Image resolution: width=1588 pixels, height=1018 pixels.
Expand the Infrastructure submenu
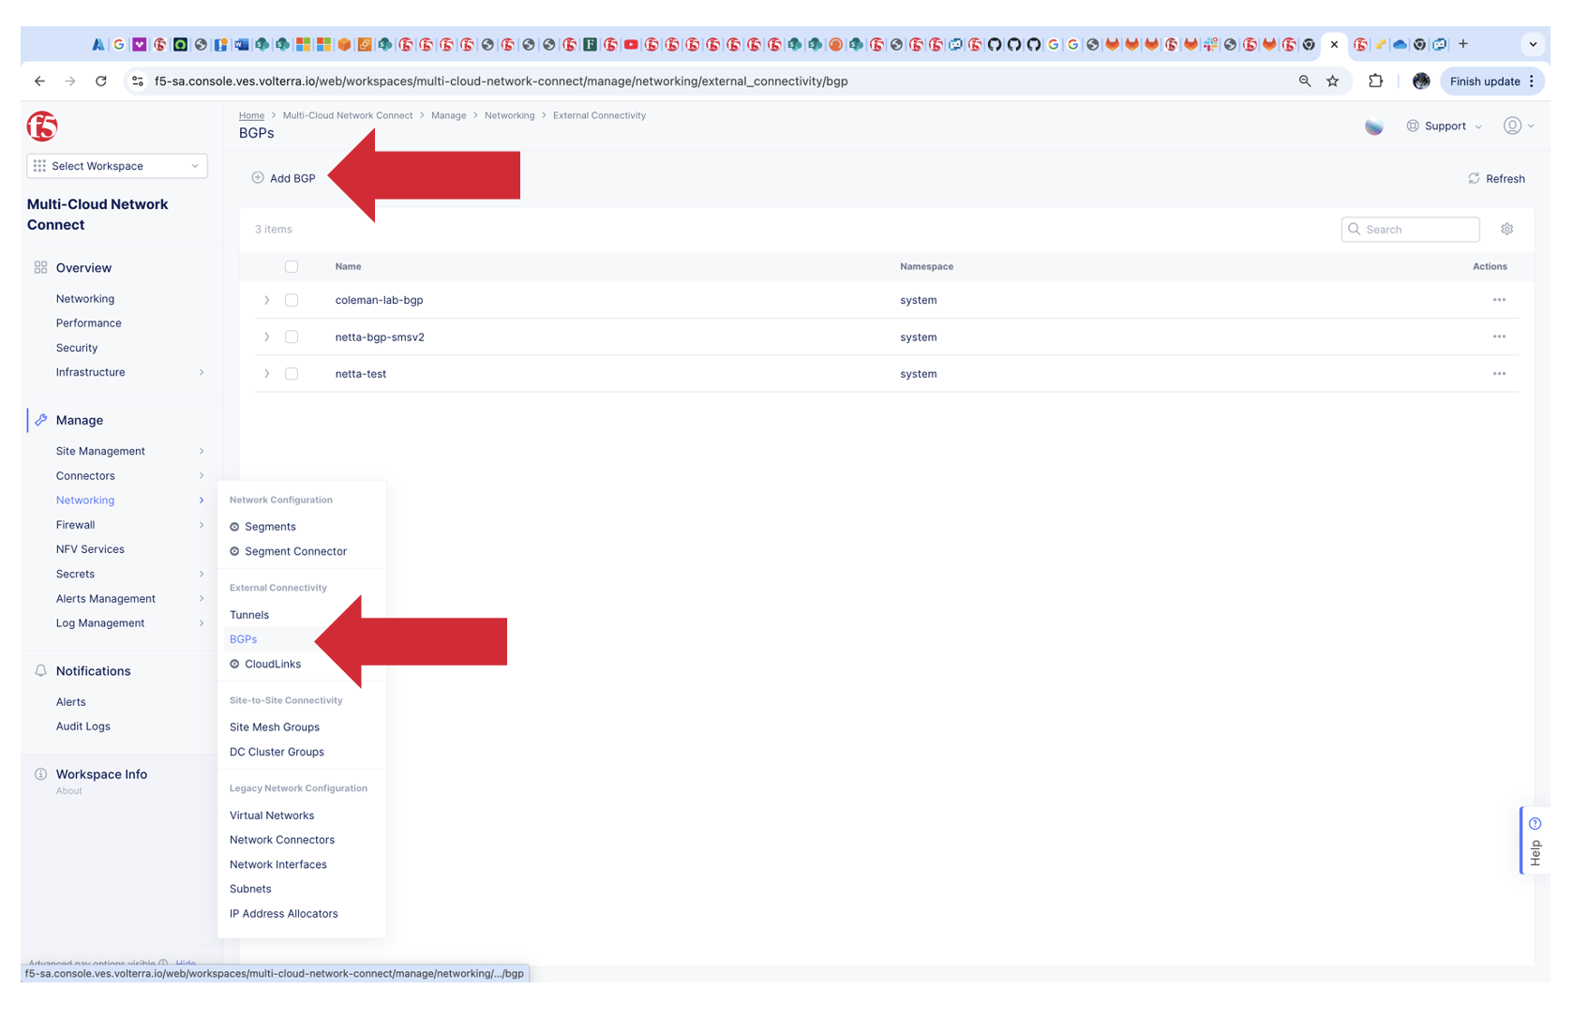(x=202, y=372)
